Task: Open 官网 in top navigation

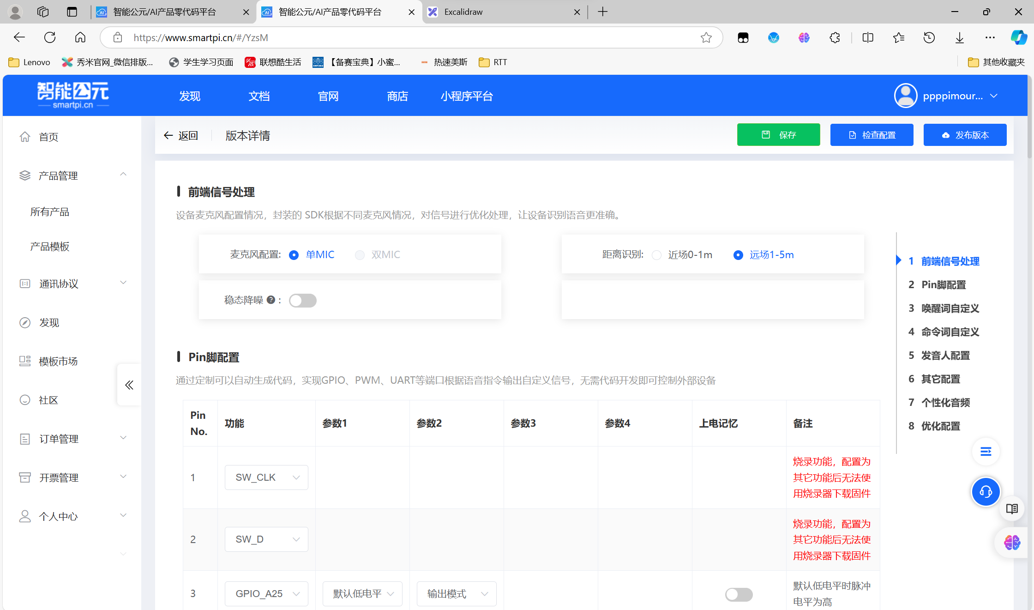Action: 328,96
